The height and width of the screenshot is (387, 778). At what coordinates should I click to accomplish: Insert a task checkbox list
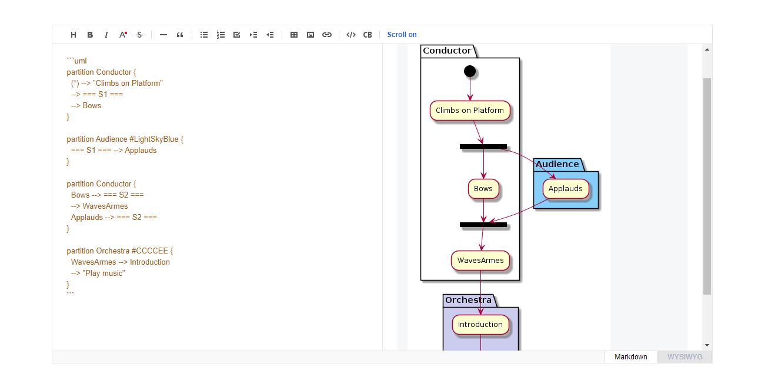[237, 35]
